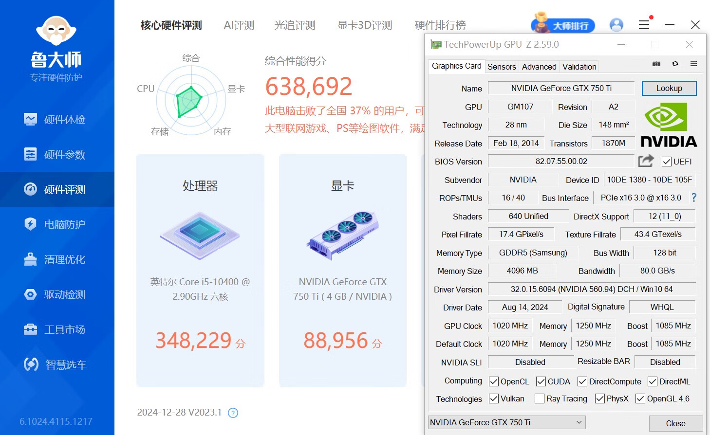The image size is (710, 435).
Task: Click the graphics card image
Action: pos(343,236)
